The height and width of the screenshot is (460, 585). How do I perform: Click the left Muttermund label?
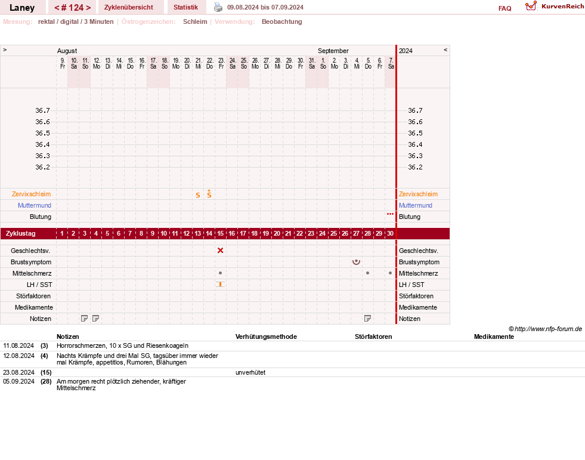(x=35, y=205)
